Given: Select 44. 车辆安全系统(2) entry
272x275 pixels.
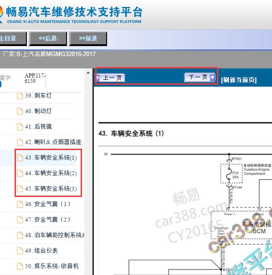Looking at the screenshot, I should [x=51, y=173].
